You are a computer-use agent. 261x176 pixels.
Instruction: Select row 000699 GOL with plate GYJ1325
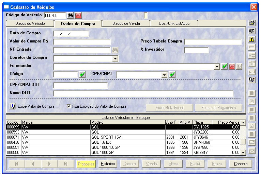(x=123, y=127)
